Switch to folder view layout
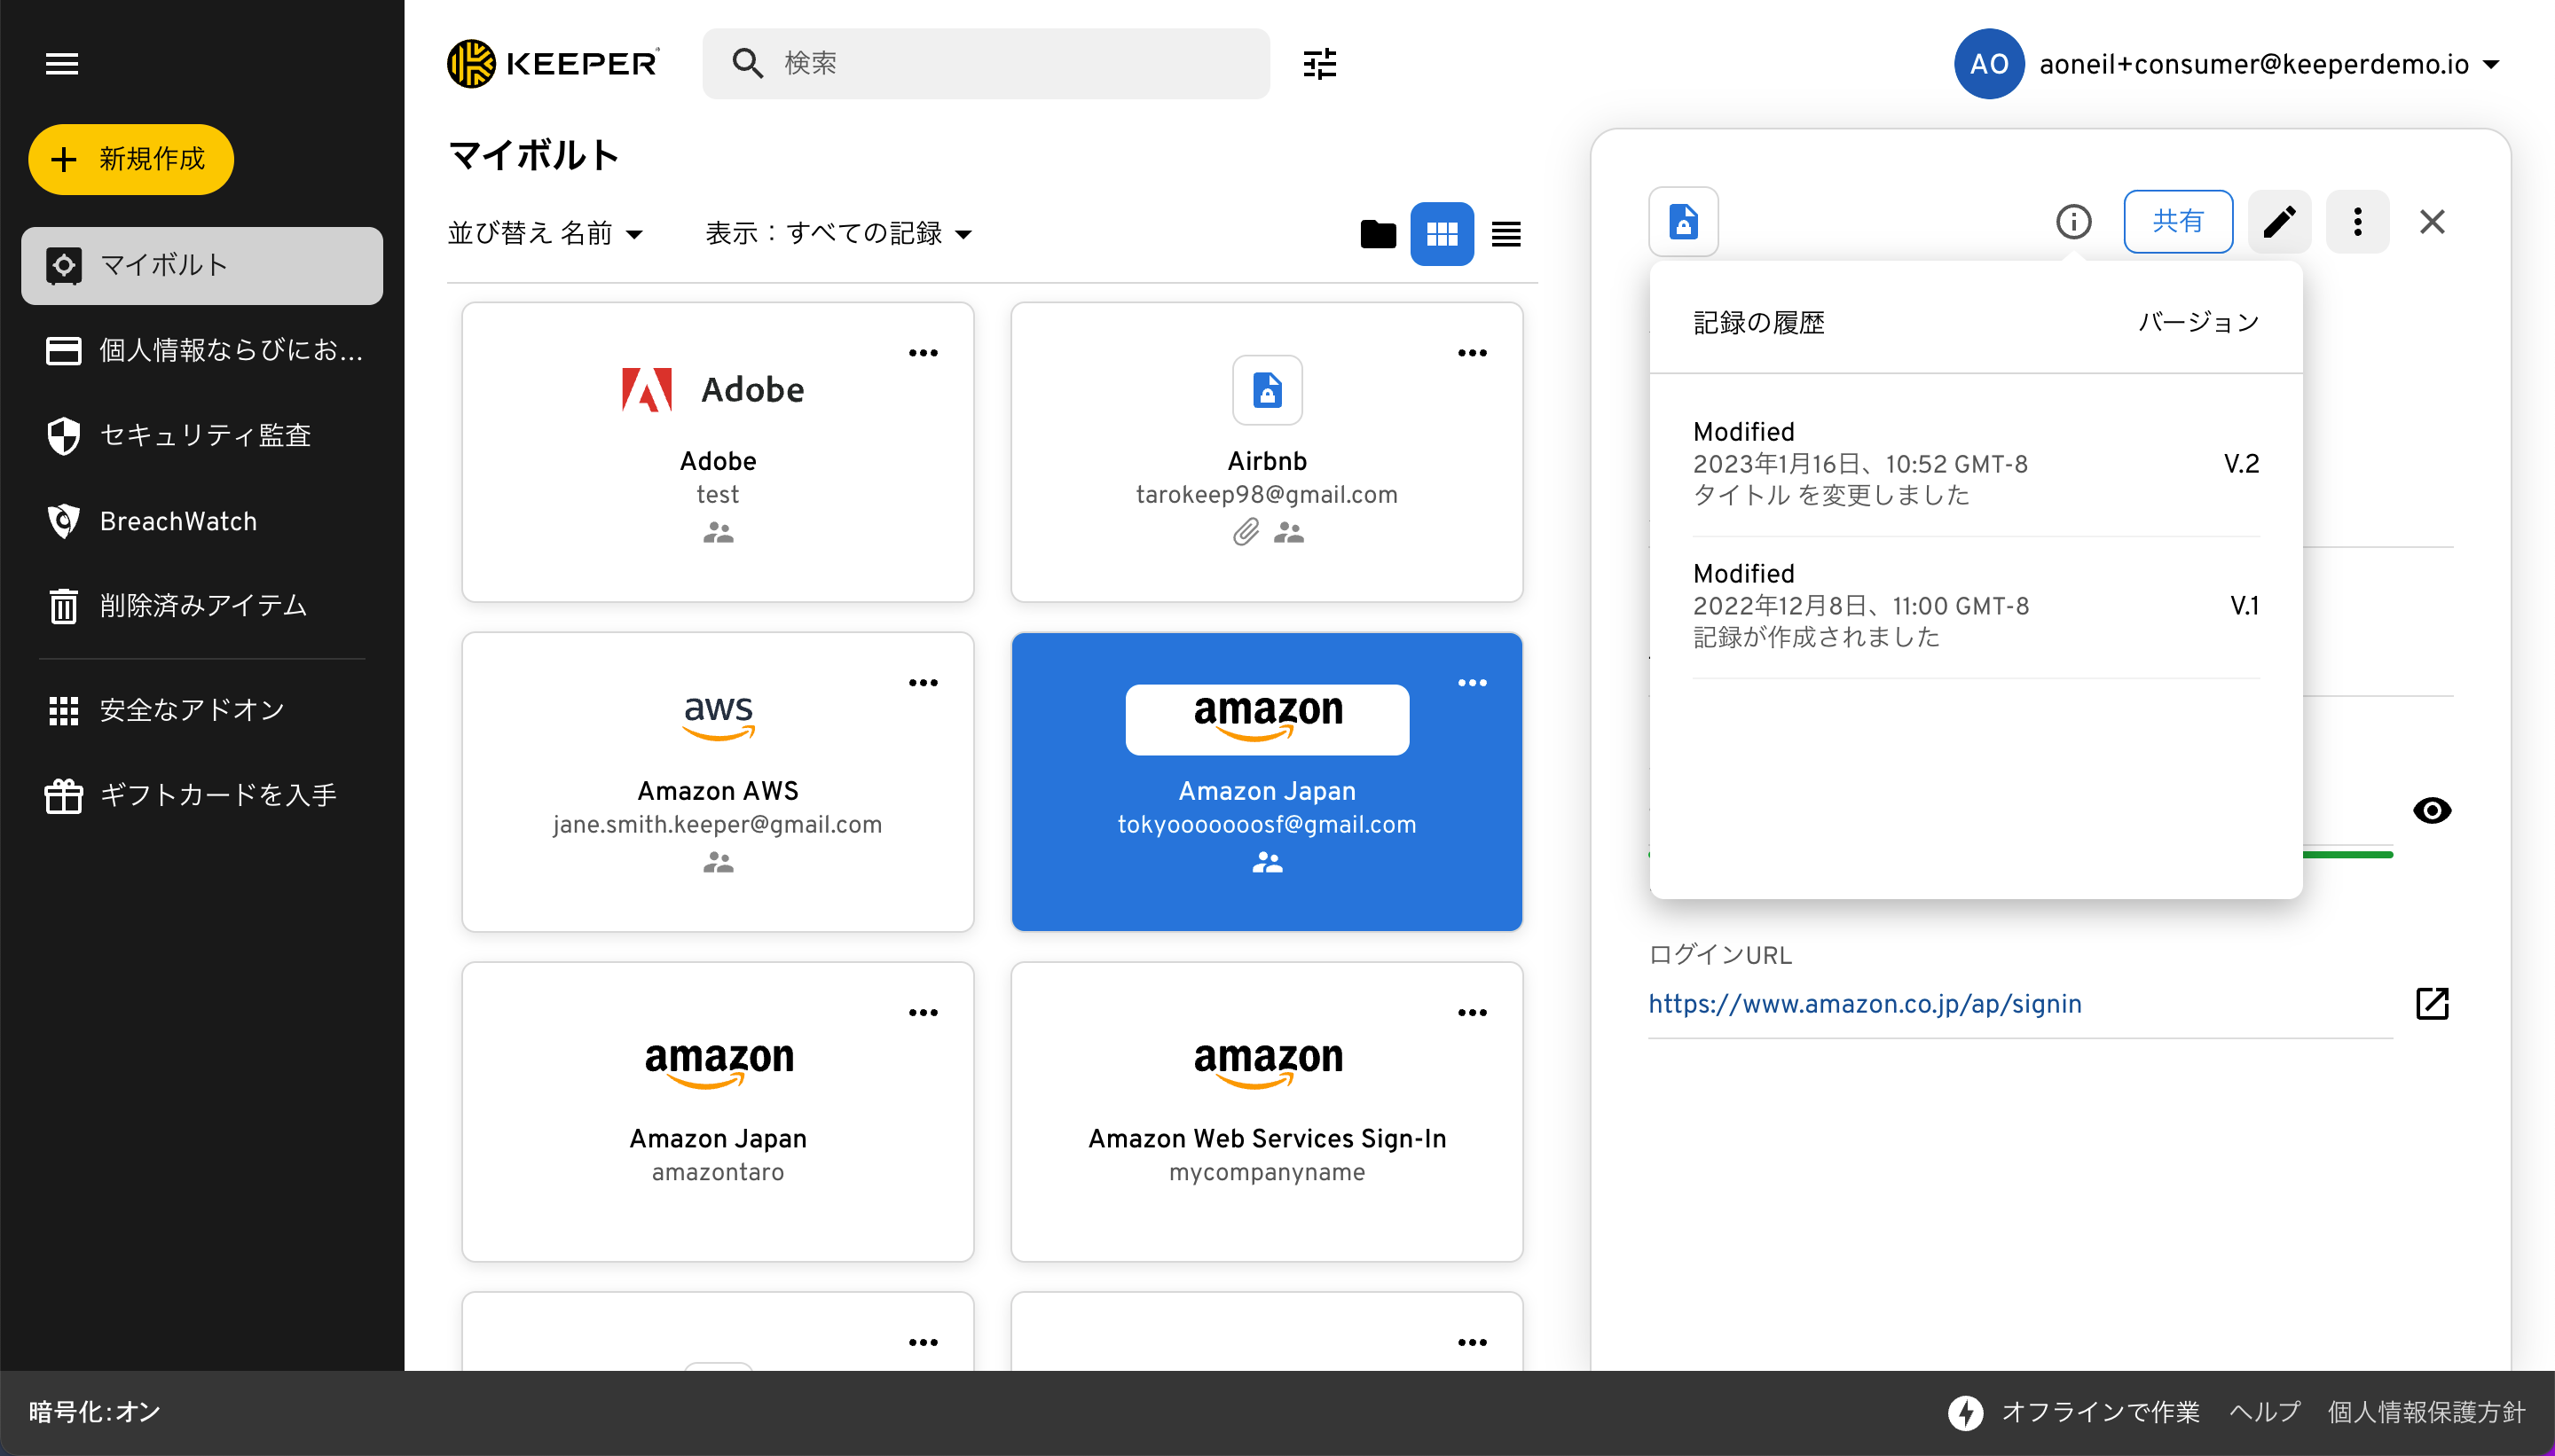This screenshot has width=2555, height=1456. click(x=1378, y=234)
